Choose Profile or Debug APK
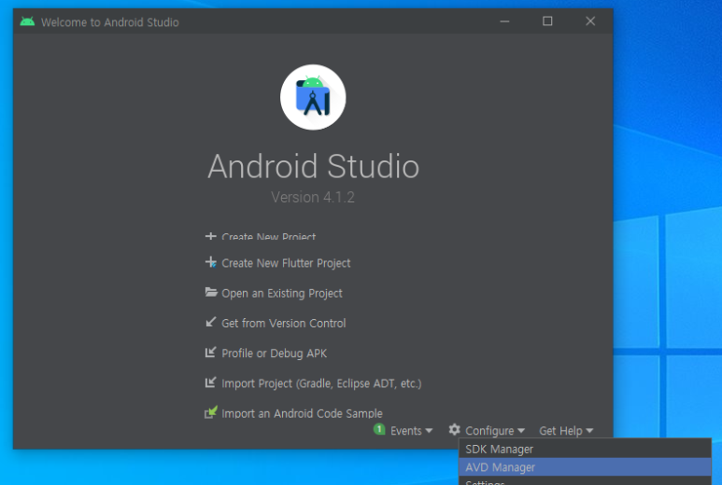Viewport: 722px width, 485px height. 275,353
